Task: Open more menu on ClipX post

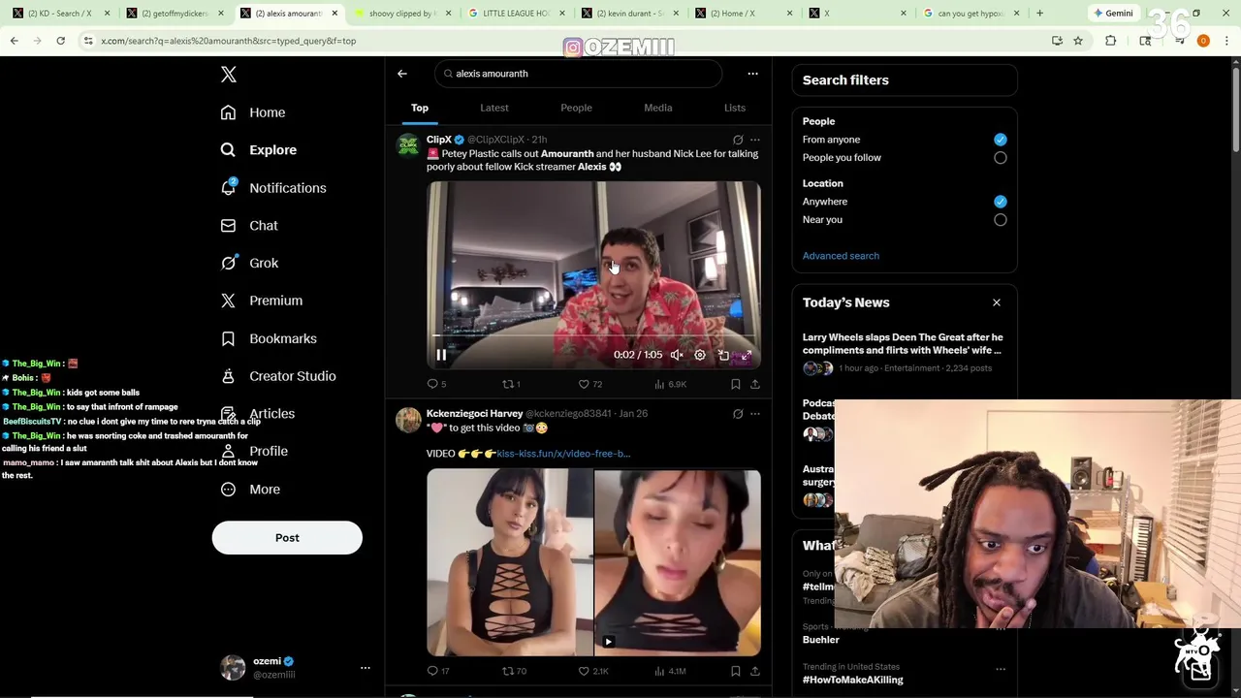Action: point(755,140)
